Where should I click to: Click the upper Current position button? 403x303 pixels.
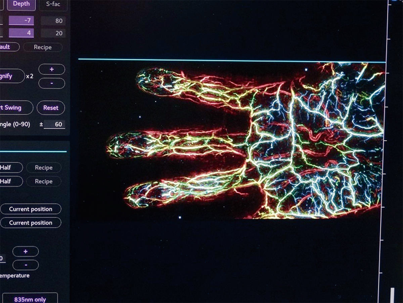31,209
